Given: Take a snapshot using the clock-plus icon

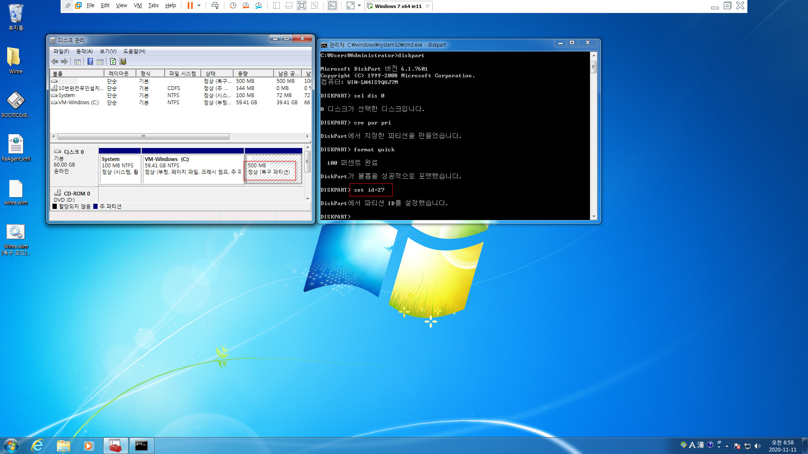Looking at the screenshot, I should (233, 6).
